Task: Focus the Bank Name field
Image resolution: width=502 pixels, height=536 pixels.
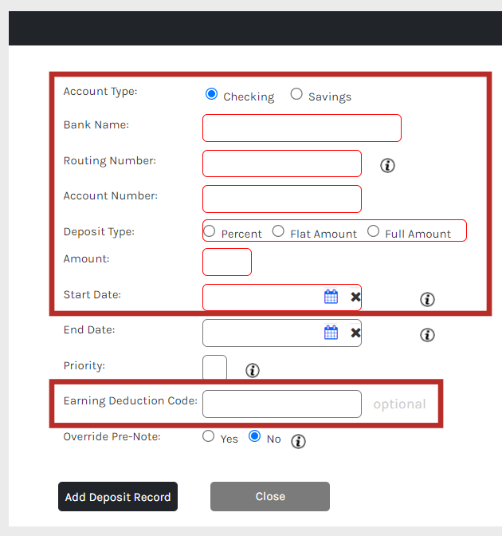Action: point(302,128)
